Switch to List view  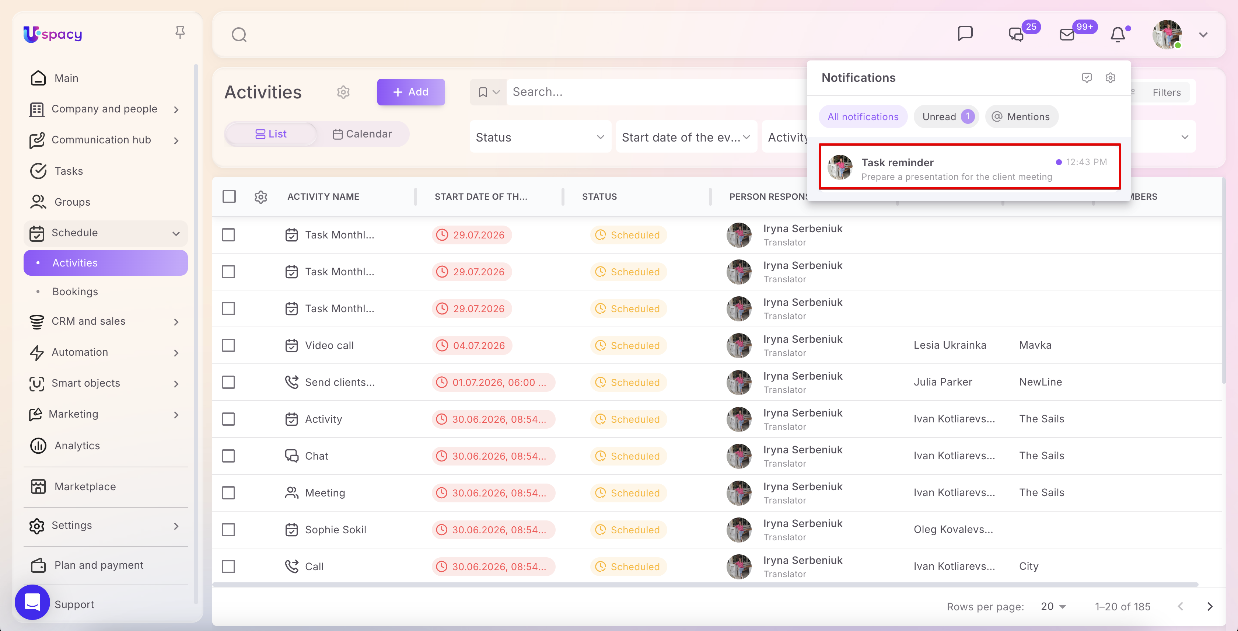[270, 134]
